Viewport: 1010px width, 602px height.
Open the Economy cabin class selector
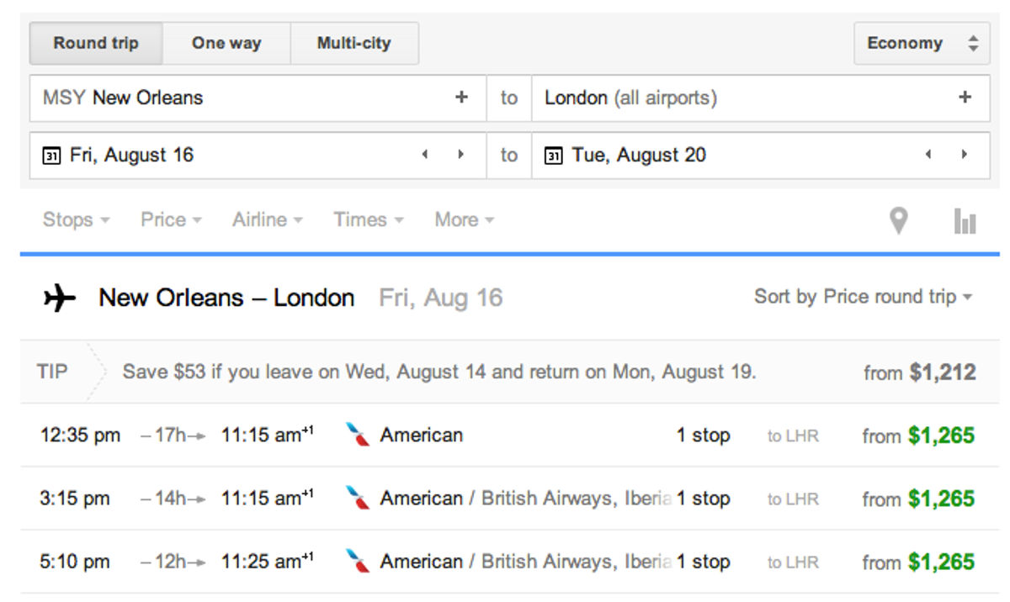click(x=921, y=43)
